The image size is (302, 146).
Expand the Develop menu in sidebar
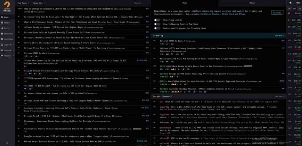[7, 50]
